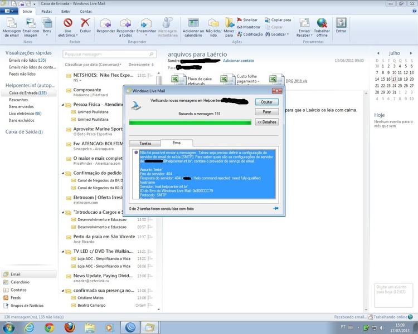
Task: Click the Parar button
Action: [x=266, y=112]
